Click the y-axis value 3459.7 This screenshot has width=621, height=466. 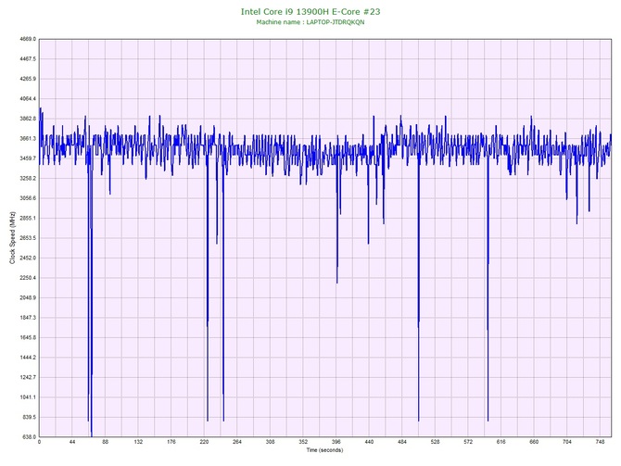point(28,158)
